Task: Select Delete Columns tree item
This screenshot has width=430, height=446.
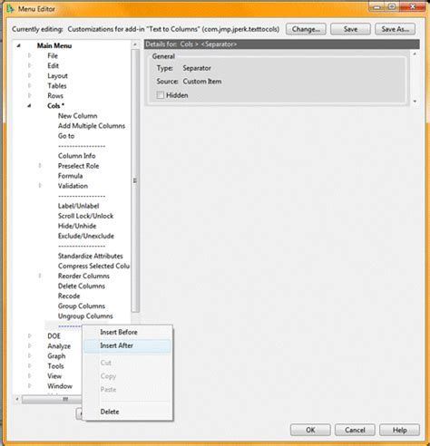Action: point(82,286)
